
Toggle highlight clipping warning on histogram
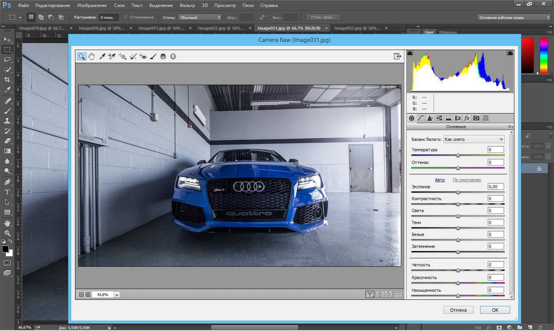point(510,53)
